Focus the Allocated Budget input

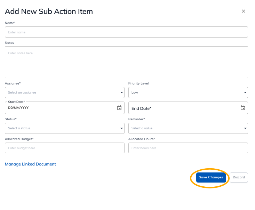(x=64, y=148)
